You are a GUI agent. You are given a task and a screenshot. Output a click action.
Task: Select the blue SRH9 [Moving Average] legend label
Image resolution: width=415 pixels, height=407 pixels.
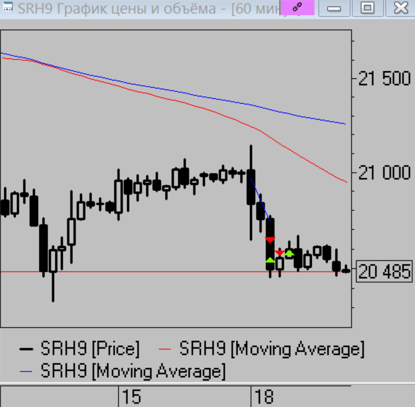(133, 370)
